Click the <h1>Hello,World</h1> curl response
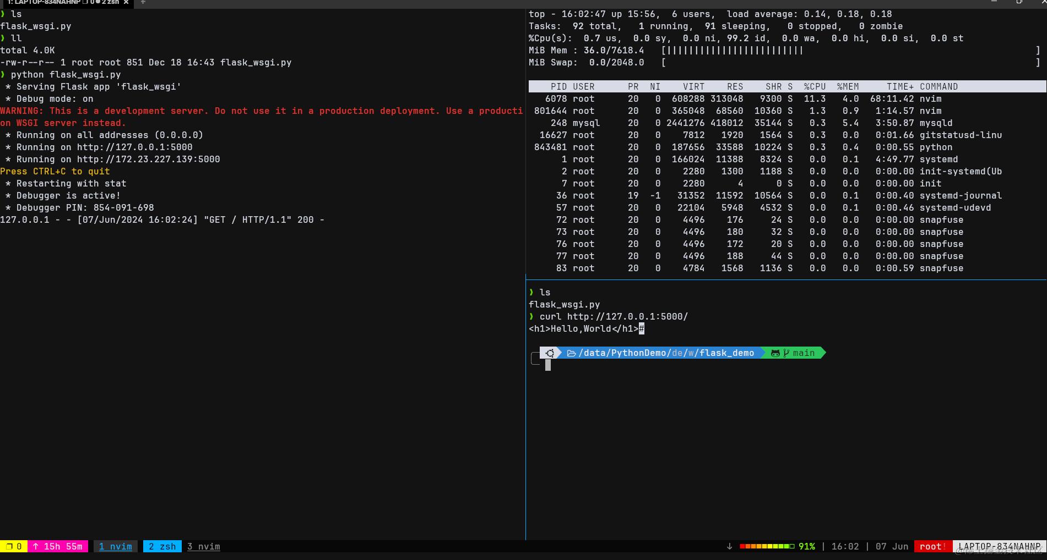 click(583, 328)
